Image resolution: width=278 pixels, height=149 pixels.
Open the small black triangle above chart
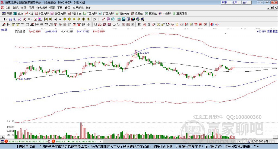[x=225, y=33]
